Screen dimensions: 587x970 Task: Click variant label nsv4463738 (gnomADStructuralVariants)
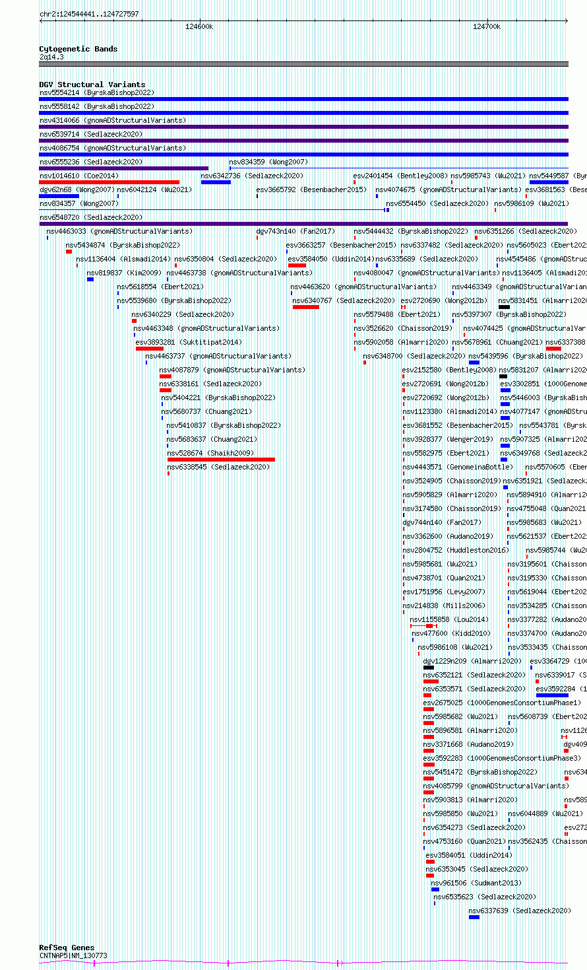tap(239, 273)
